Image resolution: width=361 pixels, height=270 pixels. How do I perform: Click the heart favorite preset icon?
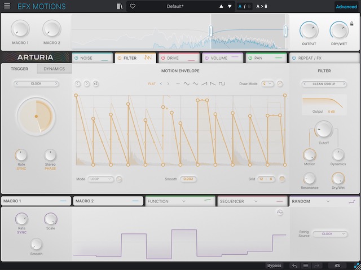point(133,7)
